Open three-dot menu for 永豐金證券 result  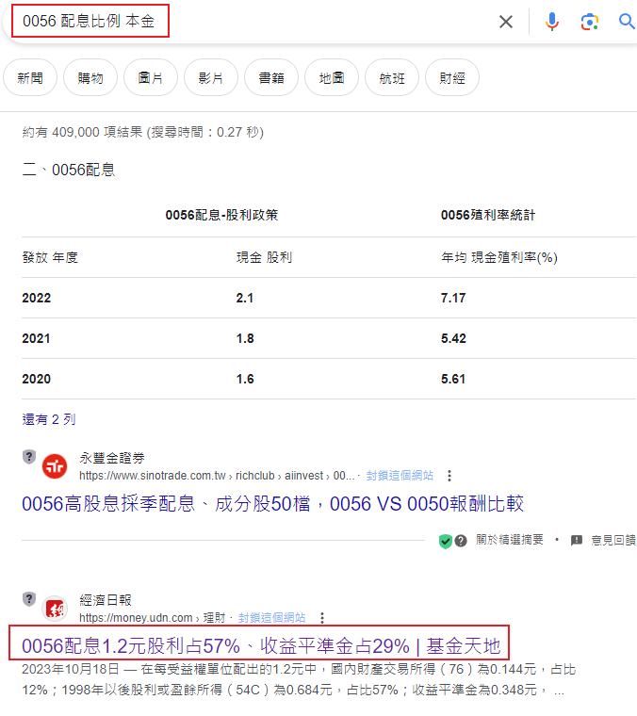point(449,476)
